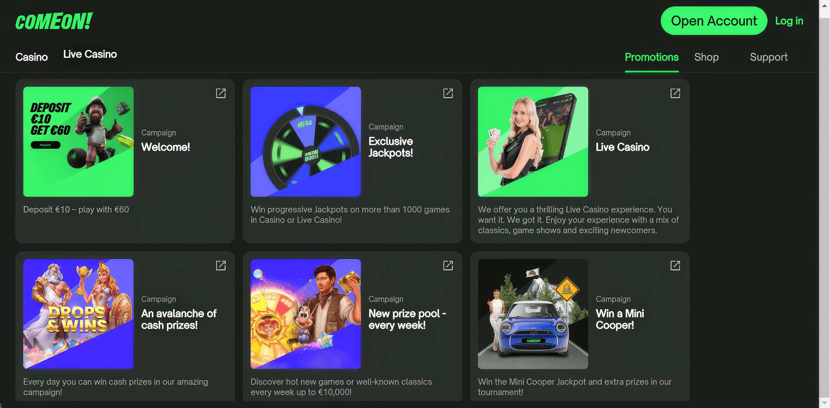Click the Exclusive Jackpots open-in-new icon
This screenshot has height=408, width=830.
[x=448, y=93]
